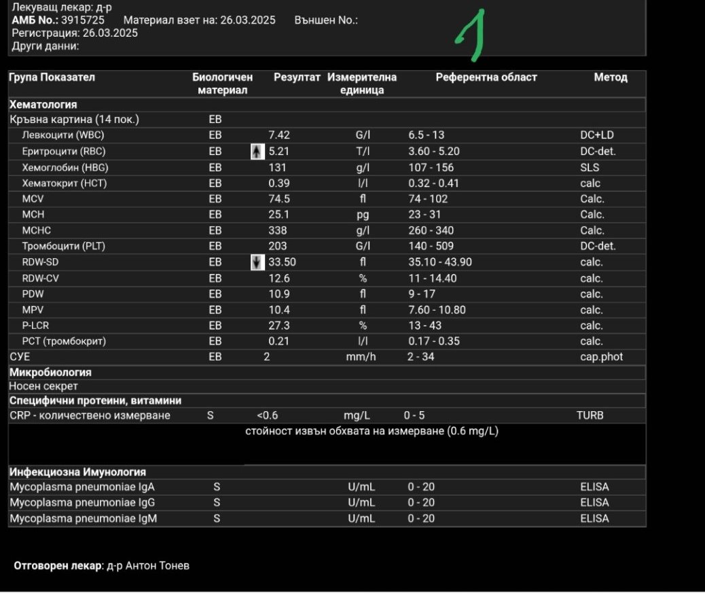705x594 pixels.
Task: Click the up arrow flag beside RBC result
Action: click(x=256, y=152)
